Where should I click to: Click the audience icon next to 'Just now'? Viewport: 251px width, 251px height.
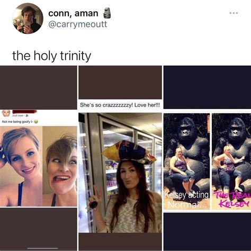28,115
